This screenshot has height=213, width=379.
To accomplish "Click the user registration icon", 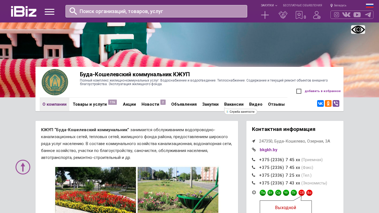I will click(x=317, y=15).
